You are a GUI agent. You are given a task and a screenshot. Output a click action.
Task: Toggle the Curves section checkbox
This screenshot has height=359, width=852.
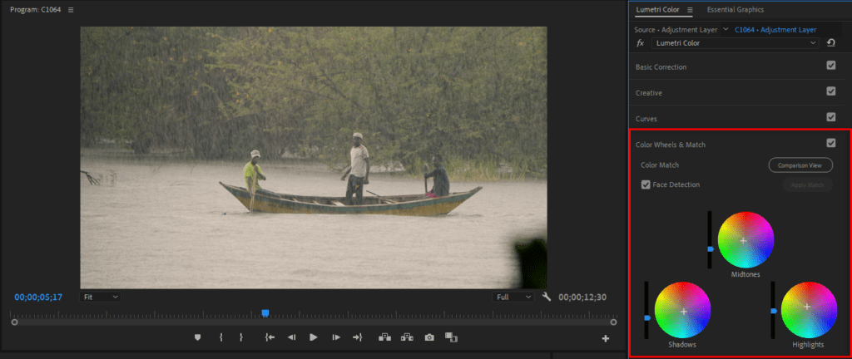click(830, 118)
